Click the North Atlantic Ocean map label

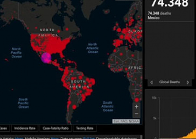tap(93, 48)
